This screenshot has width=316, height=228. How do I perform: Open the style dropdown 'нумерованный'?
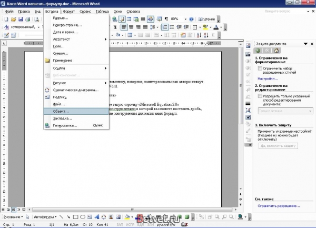click(x=38, y=27)
